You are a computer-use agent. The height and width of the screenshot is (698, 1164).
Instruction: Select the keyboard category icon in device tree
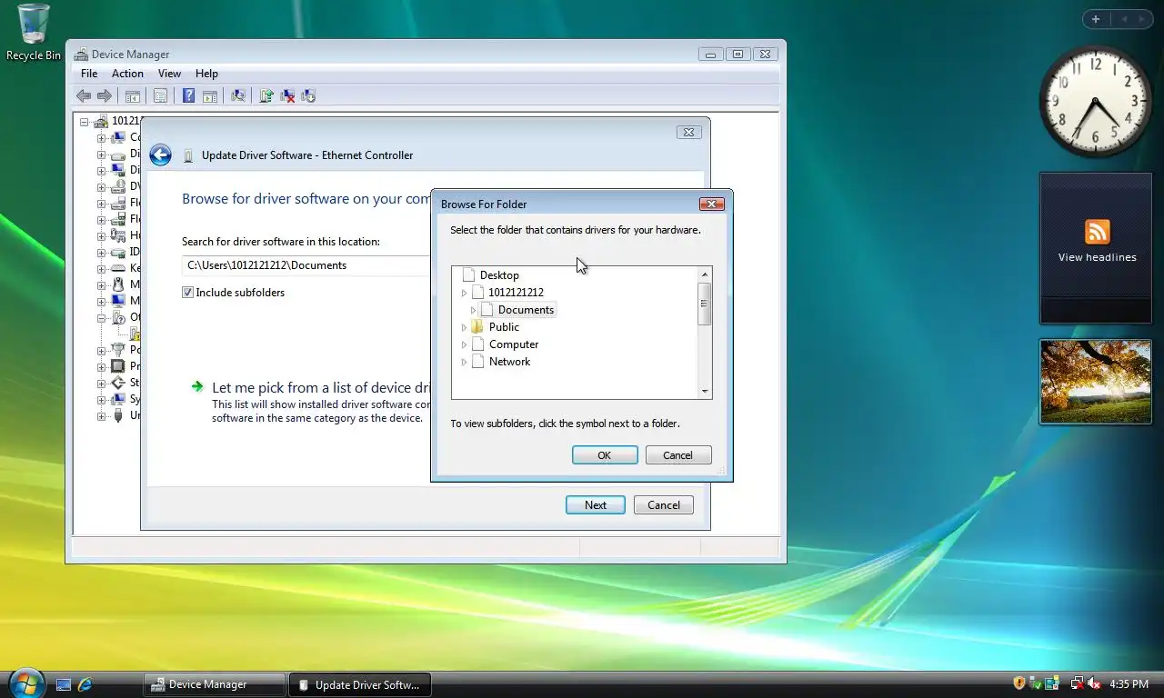click(118, 268)
